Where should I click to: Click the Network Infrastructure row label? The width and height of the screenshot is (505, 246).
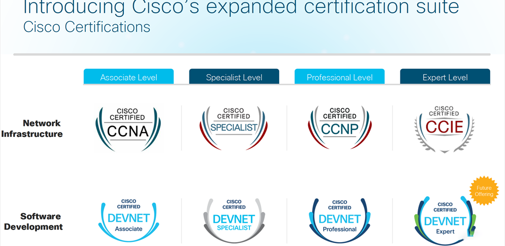pos(32,128)
